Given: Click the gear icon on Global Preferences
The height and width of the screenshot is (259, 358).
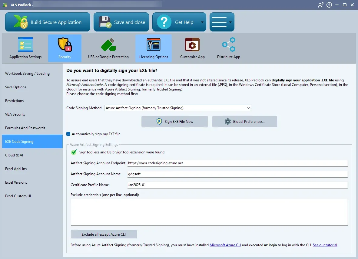Looking at the screenshot, I should pos(228,122).
